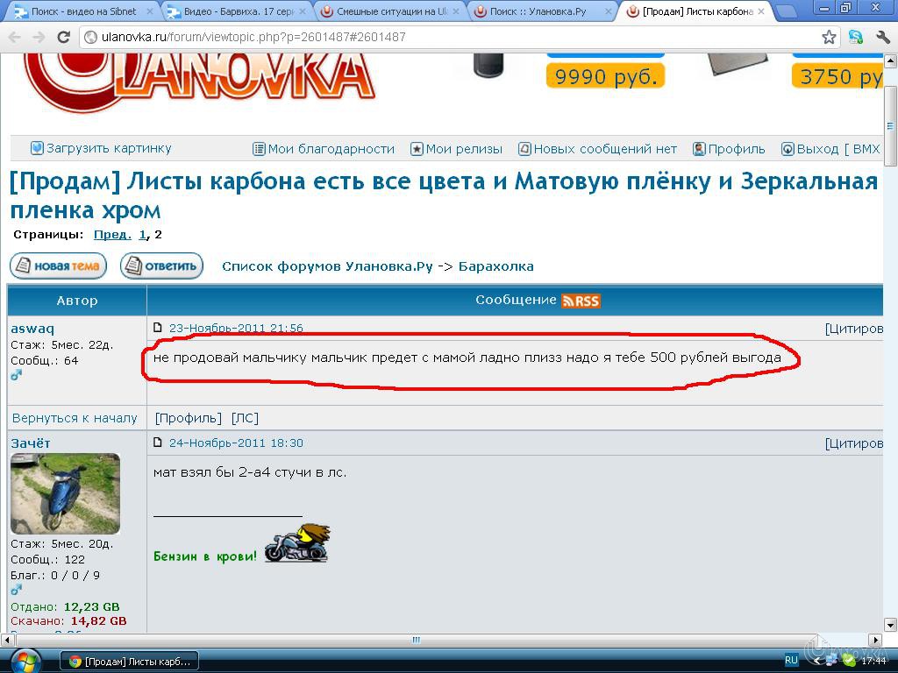Click gender icon under aswaq
This screenshot has width=898, height=673.
(16, 375)
